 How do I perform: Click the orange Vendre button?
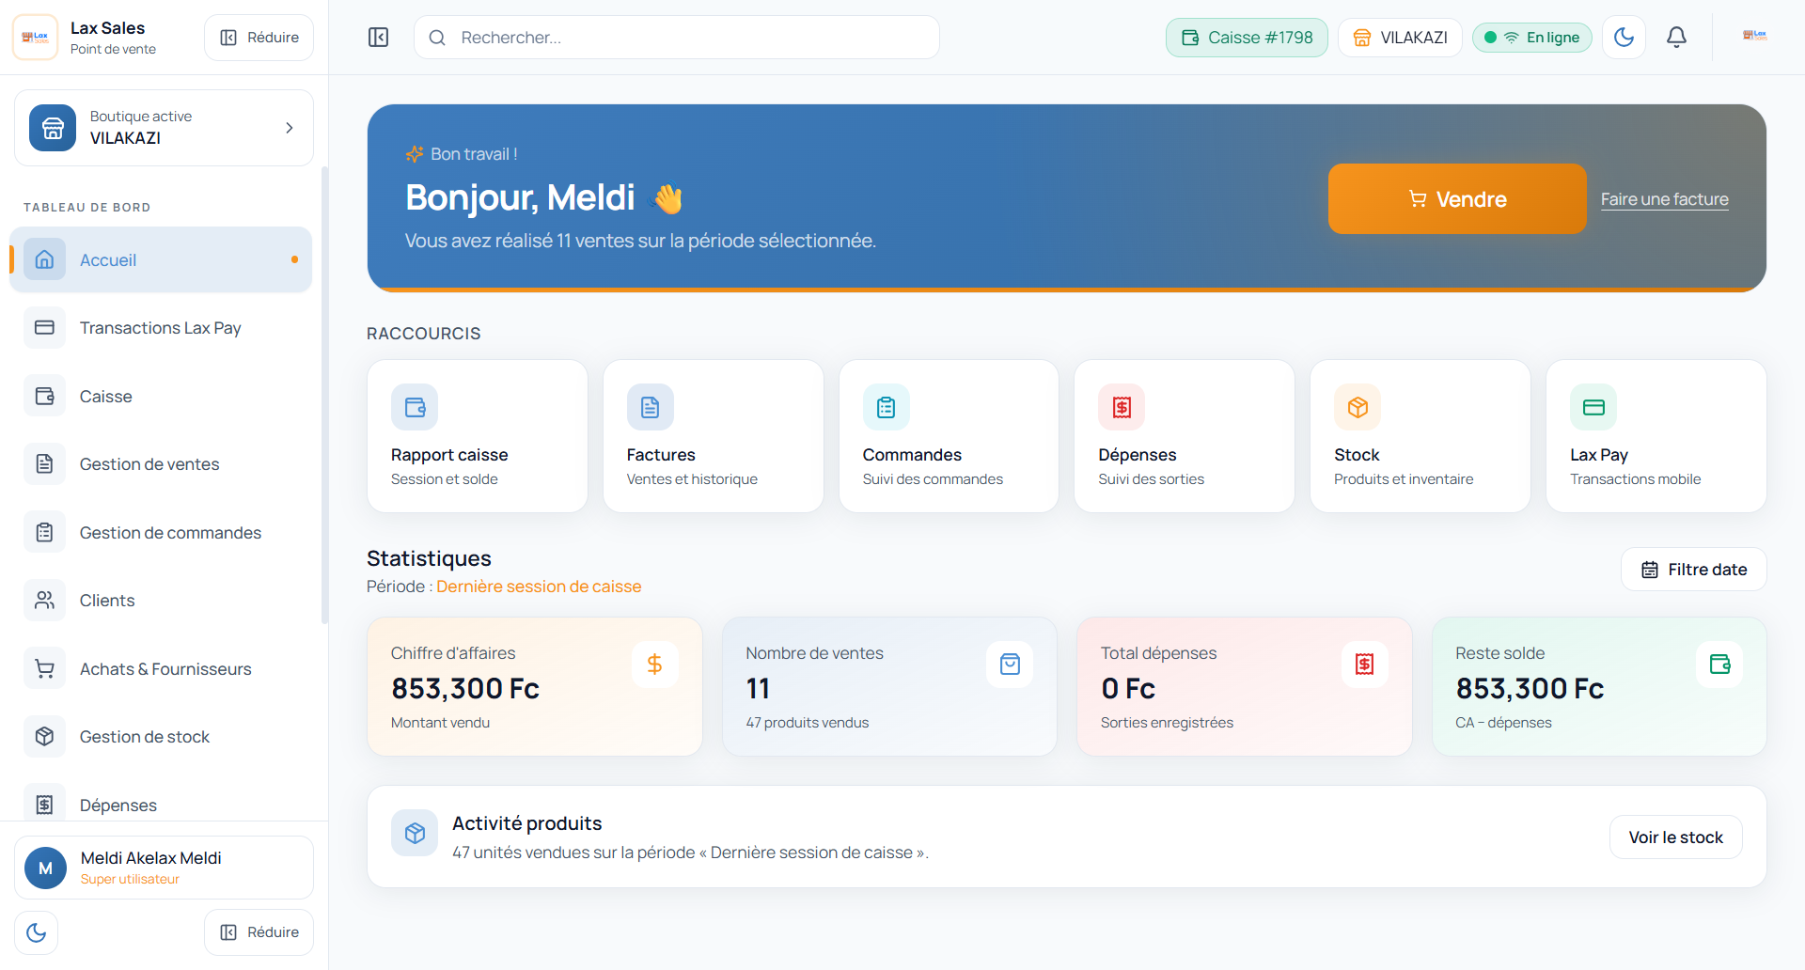point(1457,199)
